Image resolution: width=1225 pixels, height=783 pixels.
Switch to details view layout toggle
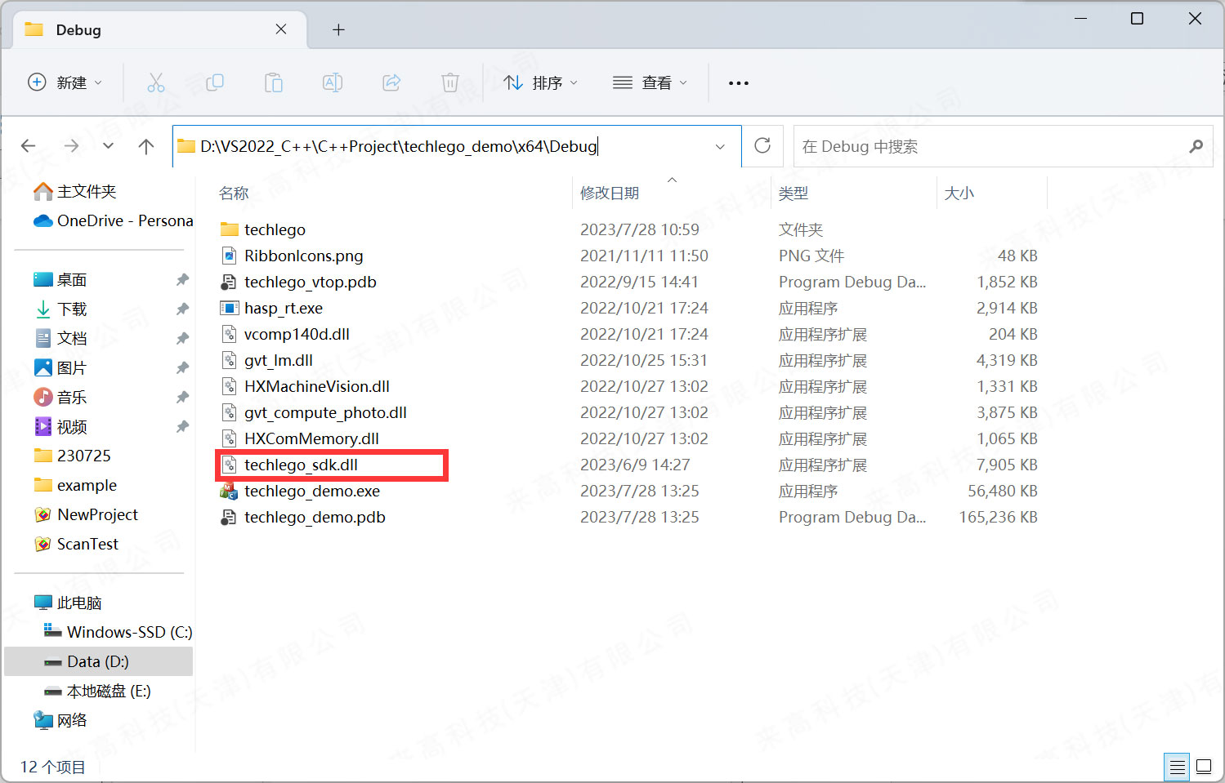point(1177,767)
